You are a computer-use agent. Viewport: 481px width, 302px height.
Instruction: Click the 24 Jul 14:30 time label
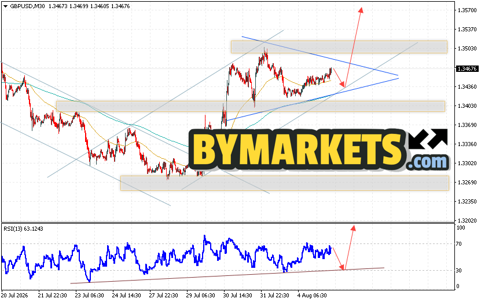coord(126,296)
